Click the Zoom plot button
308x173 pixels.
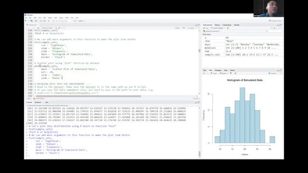[214, 74]
